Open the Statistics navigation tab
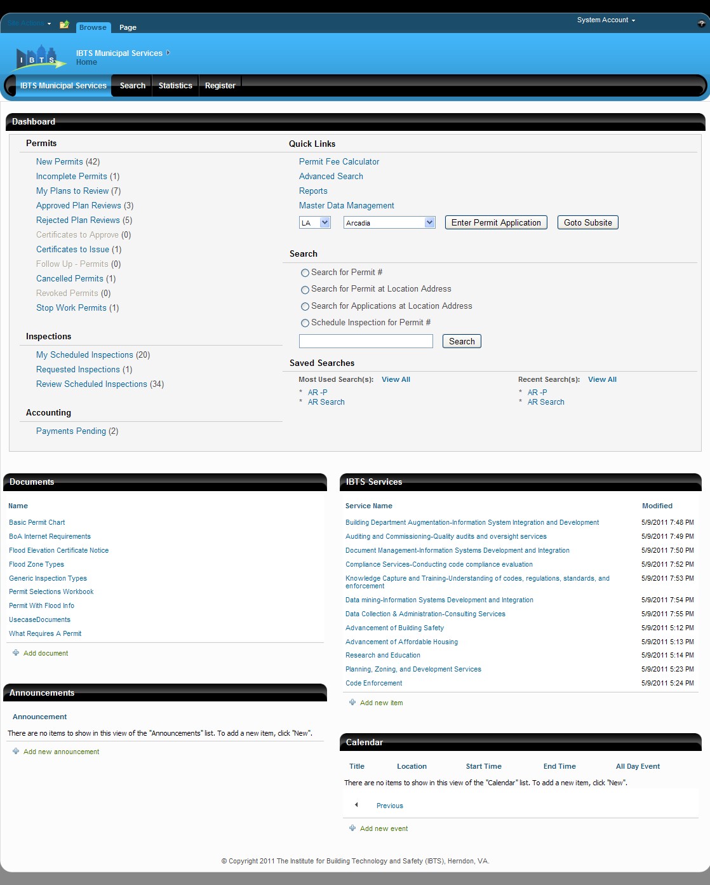This screenshot has width=710, height=885. point(175,86)
